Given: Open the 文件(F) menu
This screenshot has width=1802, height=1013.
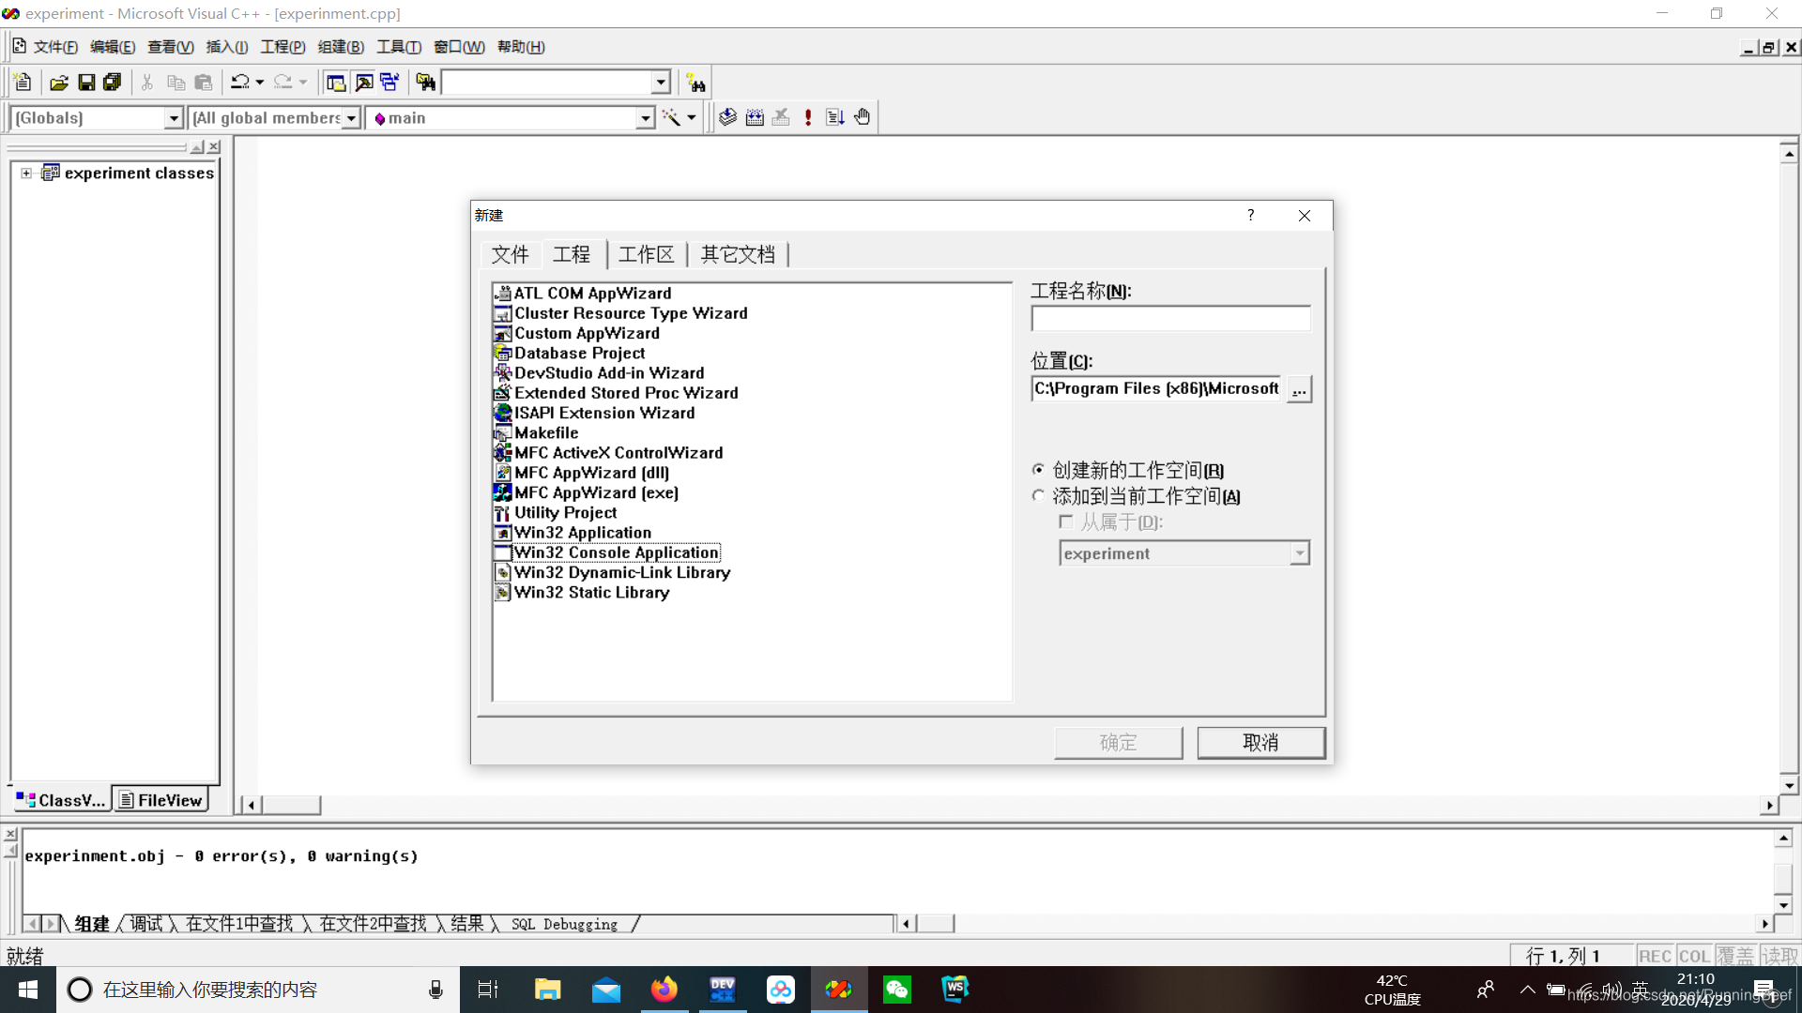Looking at the screenshot, I should (x=55, y=47).
